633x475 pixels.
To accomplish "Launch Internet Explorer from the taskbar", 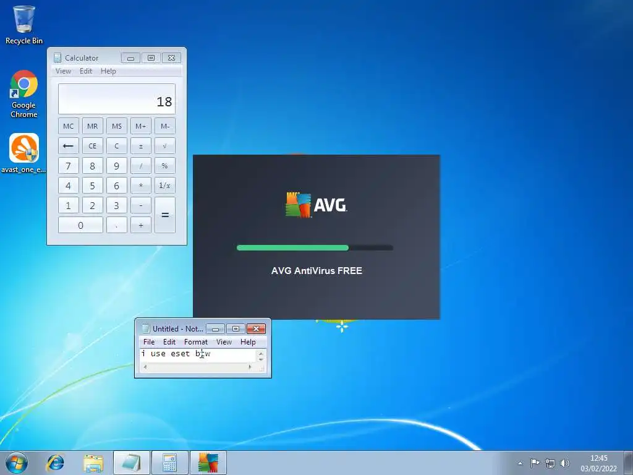I will click(x=55, y=463).
